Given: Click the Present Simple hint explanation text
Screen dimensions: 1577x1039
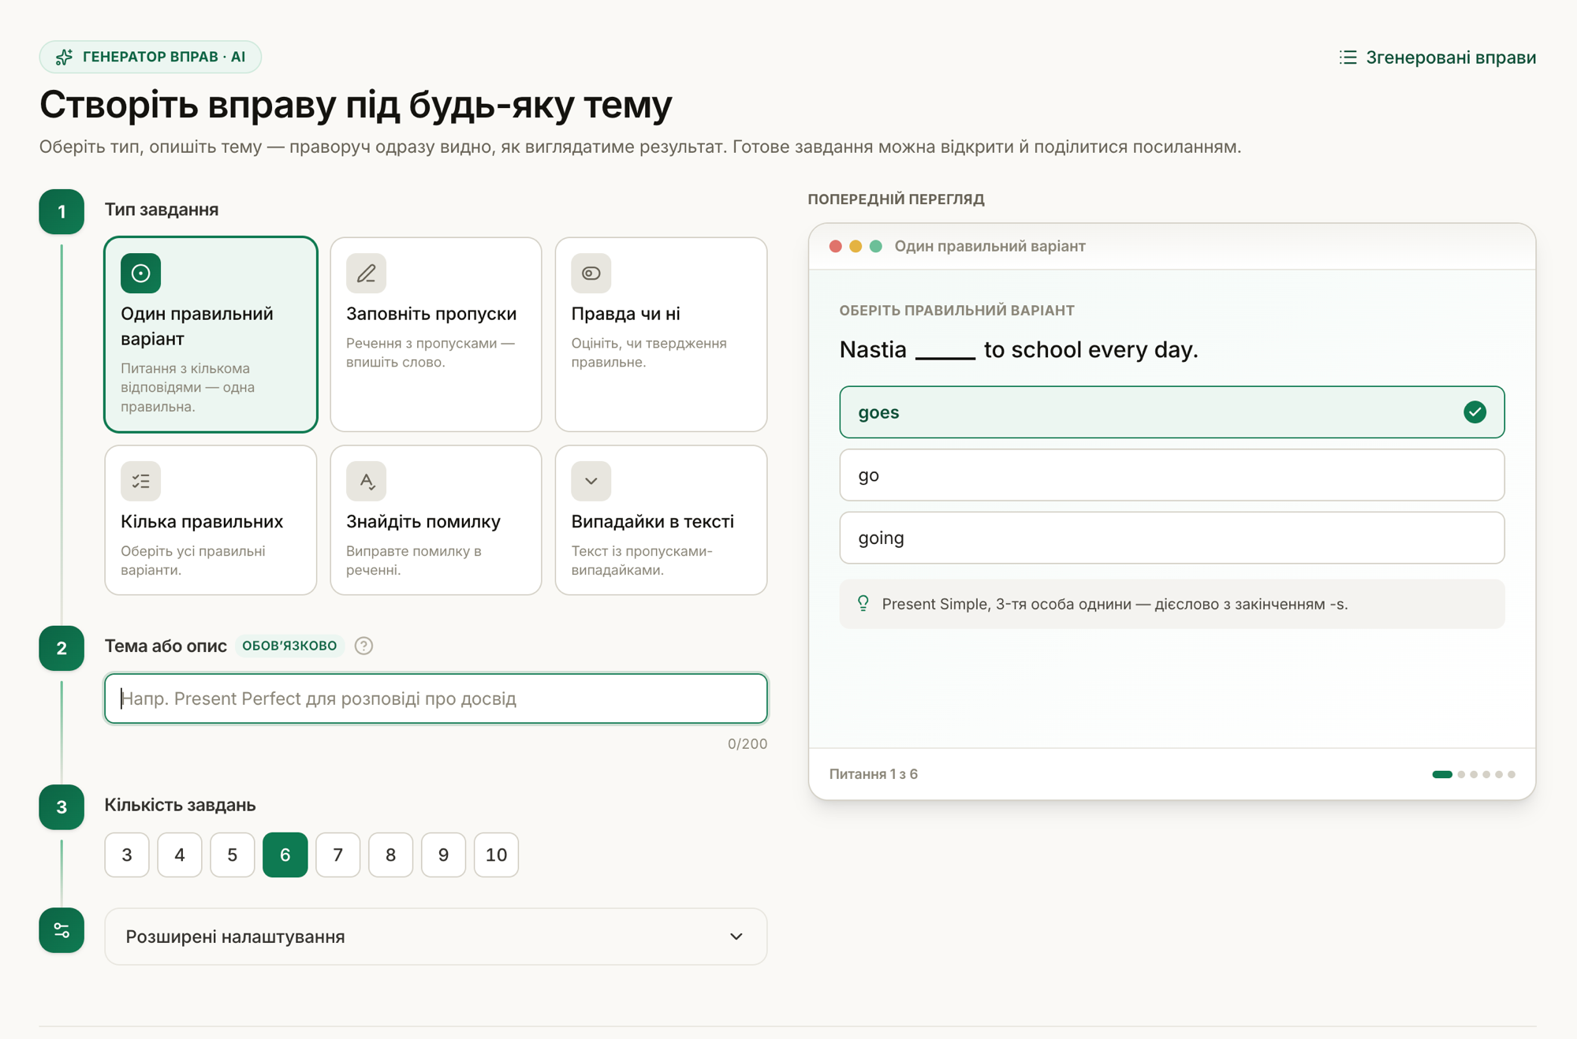Looking at the screenshot, I should coord(1115,604).
